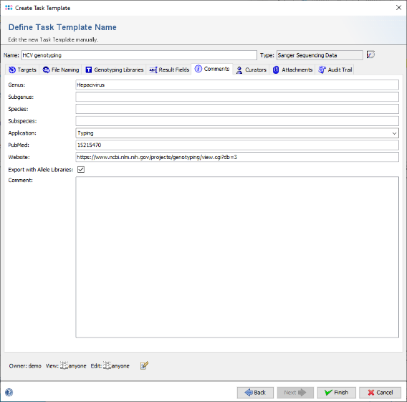
Task: Click the Back button
Action: 255,393
